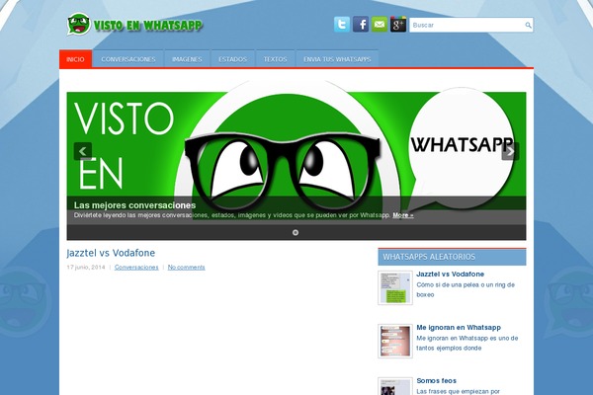This screenshot has height=395, width=593.
Task: Show next slide with right arrow
Action: tap(510, 151)
